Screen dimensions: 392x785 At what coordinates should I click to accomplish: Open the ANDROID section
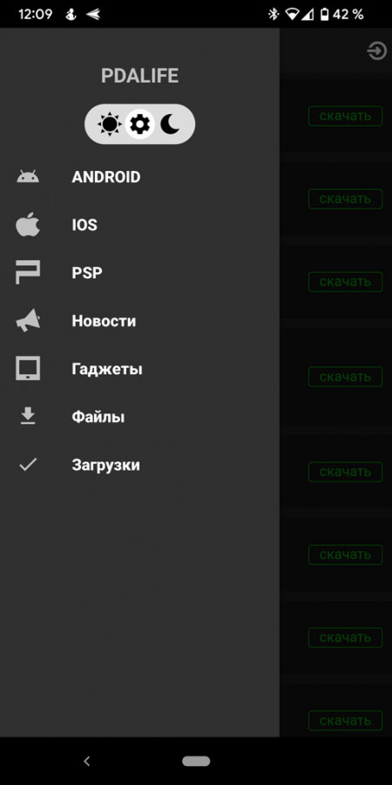tap(106, 177)
